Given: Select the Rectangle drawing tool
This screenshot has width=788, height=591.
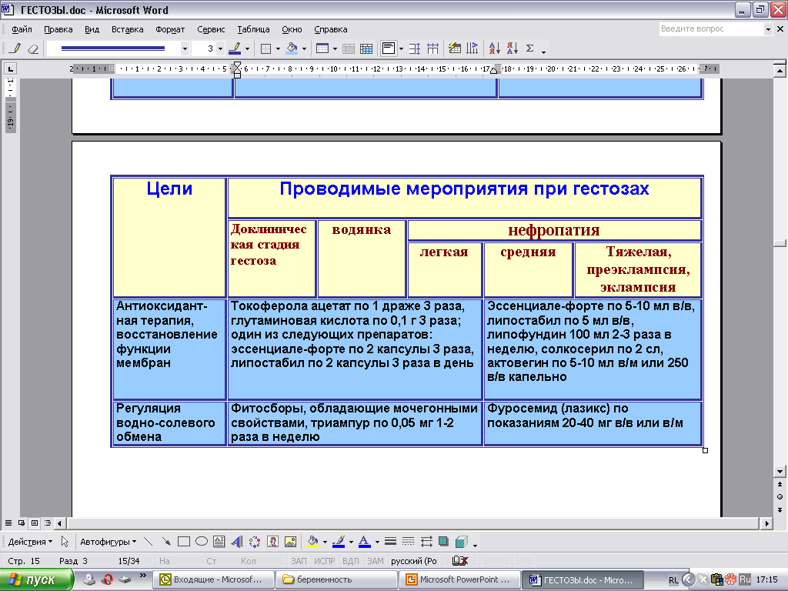Looking at the screenshot, I should click(x=184, y=542).
